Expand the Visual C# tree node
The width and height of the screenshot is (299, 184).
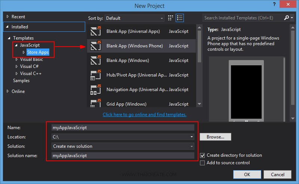(16, 66)
